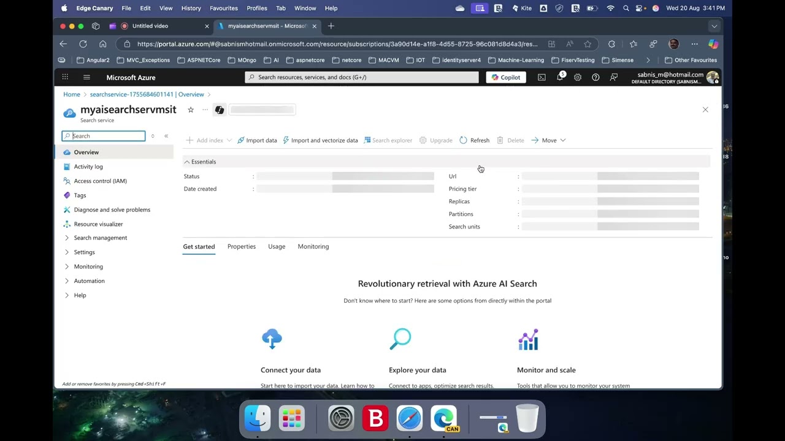This screenshot has height=441, width=785.
Task: Switch to the Get started tab
Action: coord(199,246)
